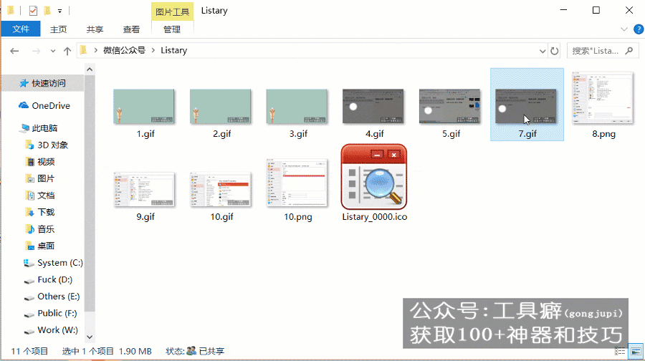Open 桌面 folder in sidebar
The image size is (645, 361).
pyautogui.click(x=40, y=246)
